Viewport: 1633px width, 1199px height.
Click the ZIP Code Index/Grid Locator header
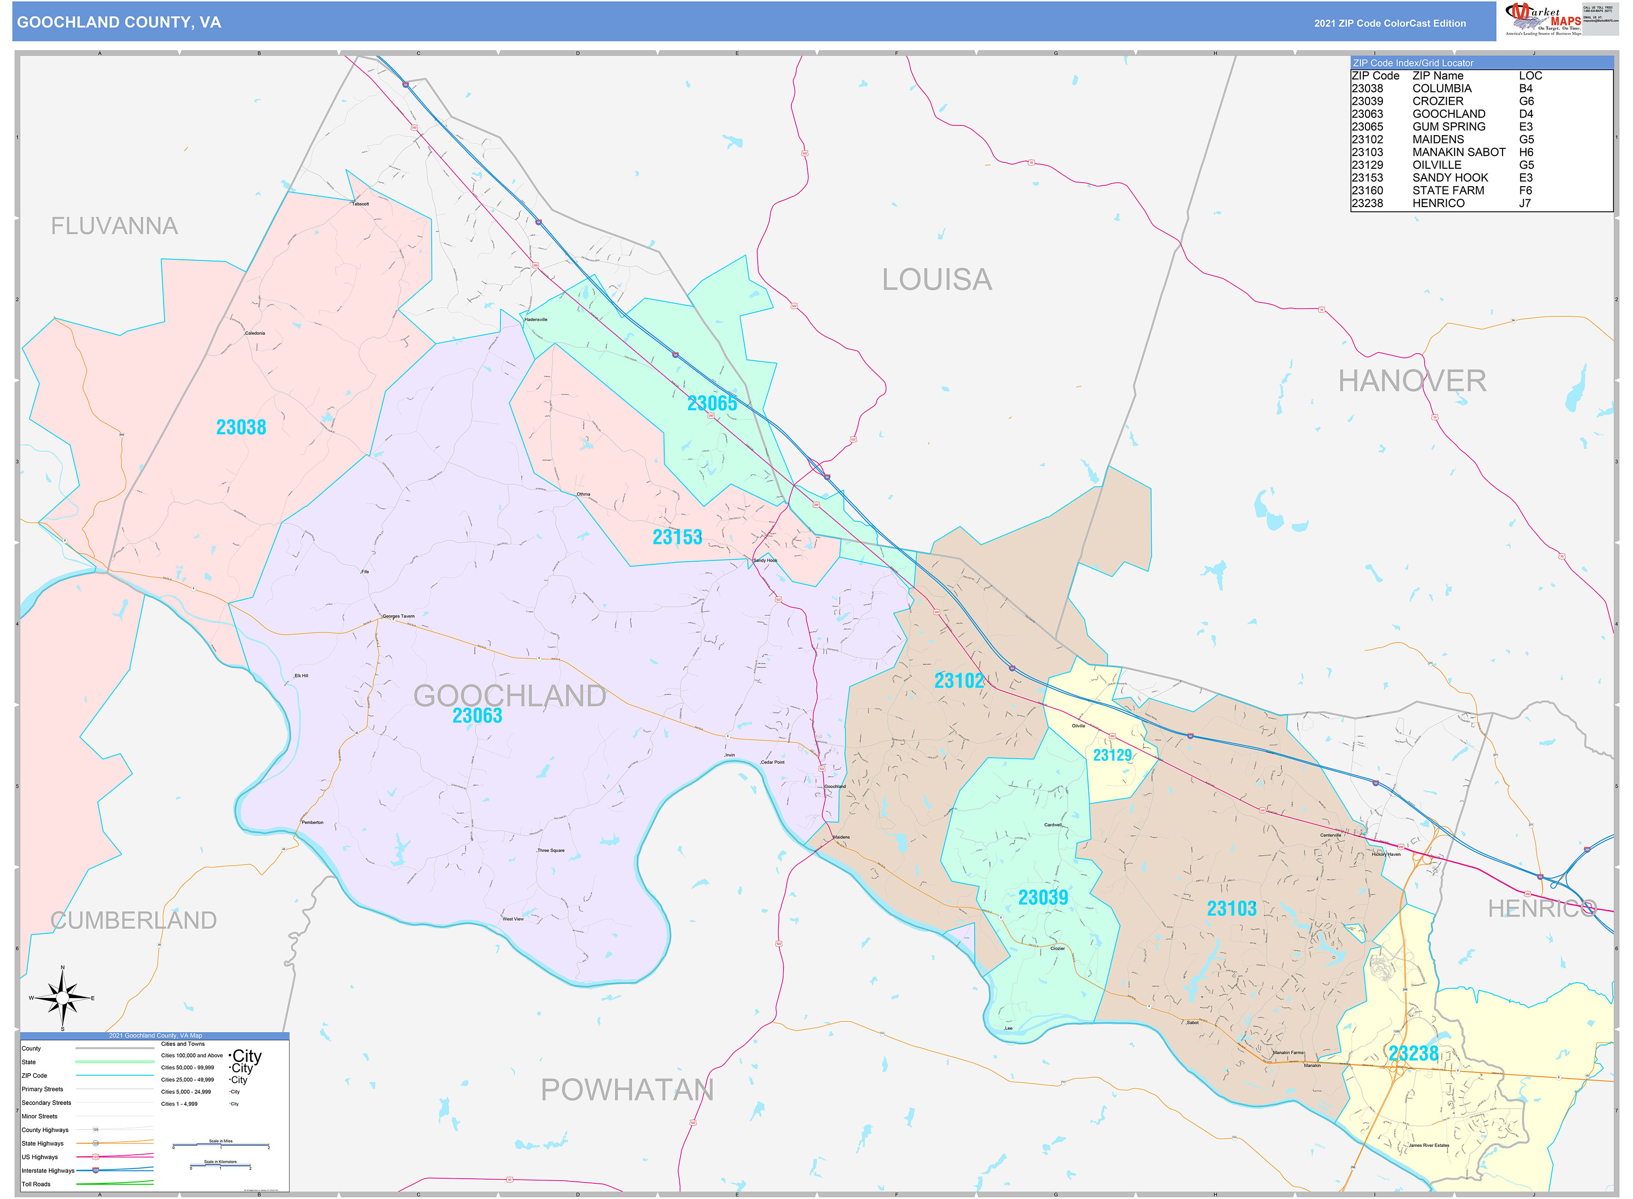point(1413,63)
